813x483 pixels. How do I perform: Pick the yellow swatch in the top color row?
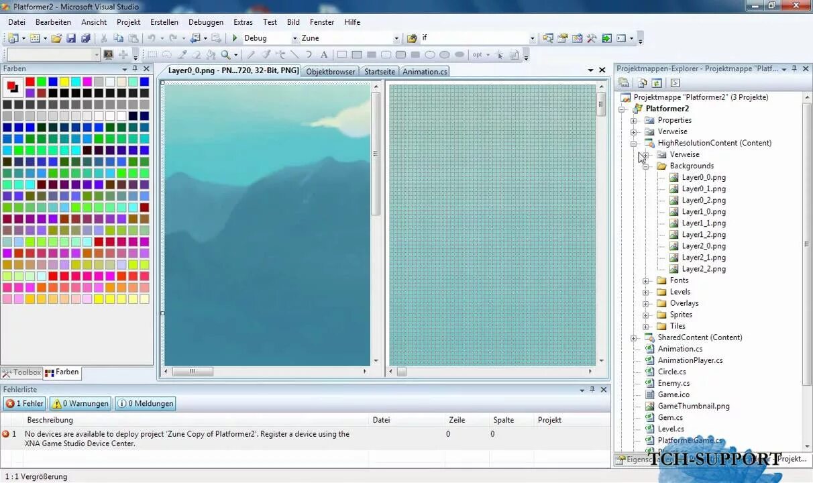64,82
